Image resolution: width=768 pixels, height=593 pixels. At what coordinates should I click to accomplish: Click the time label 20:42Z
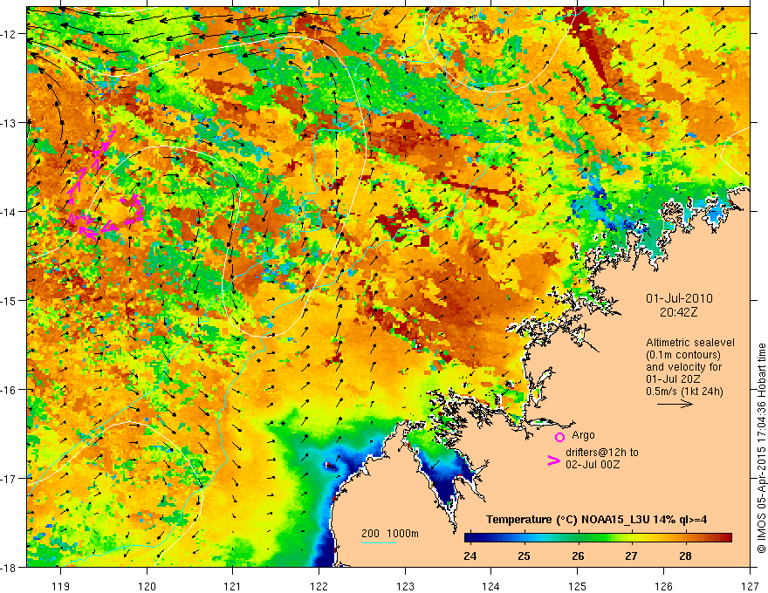coord(678,312)
